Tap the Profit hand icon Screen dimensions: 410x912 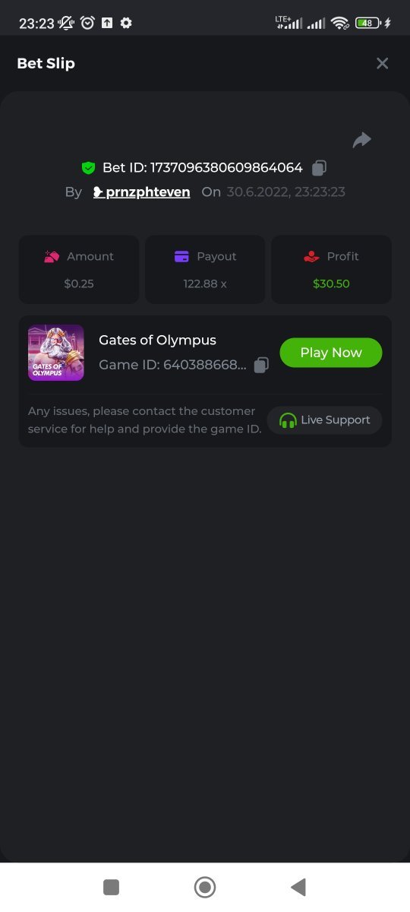tap(311, 257)
